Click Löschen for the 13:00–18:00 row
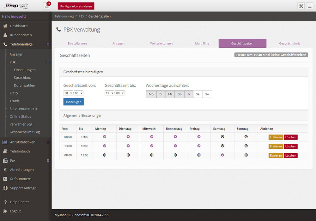This screenshot has width=316, height=221. (x=291, y=146)
